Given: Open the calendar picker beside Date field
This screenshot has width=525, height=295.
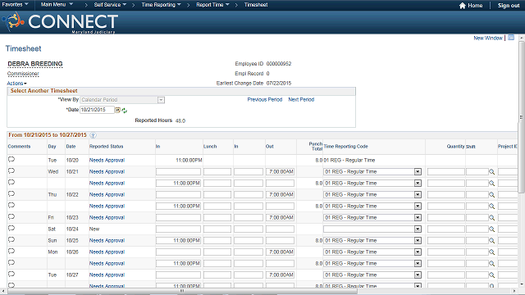Looking at the screenshot, I should 118,110.
